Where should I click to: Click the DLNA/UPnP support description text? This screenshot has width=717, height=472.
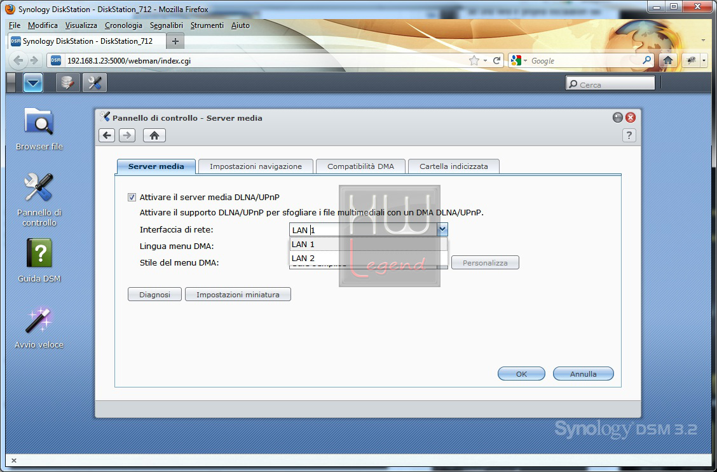coord(311,212)
